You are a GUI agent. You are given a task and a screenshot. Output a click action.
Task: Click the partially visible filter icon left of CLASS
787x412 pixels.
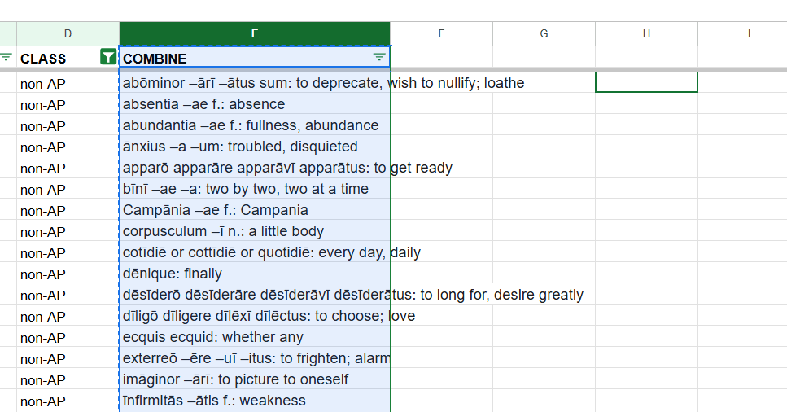6,57
